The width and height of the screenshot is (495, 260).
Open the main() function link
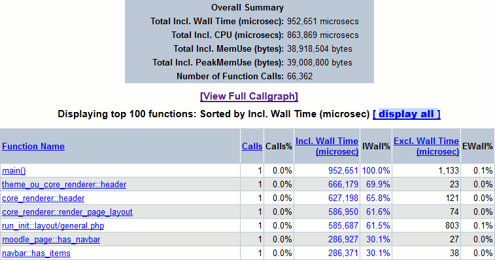[x=14, y=171]
